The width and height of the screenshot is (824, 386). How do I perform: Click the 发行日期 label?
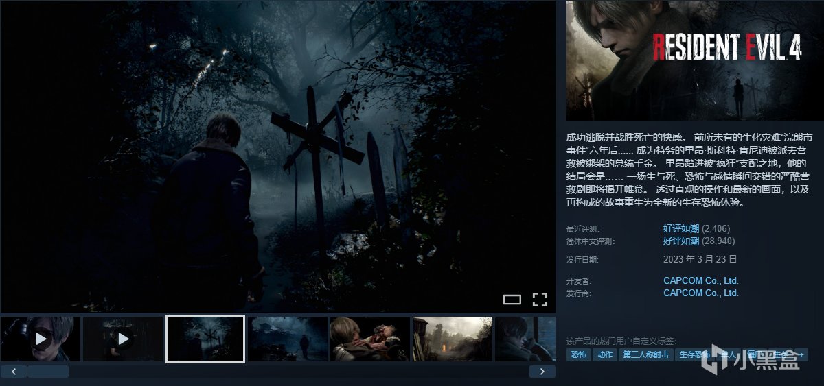[x=582, y=260]
